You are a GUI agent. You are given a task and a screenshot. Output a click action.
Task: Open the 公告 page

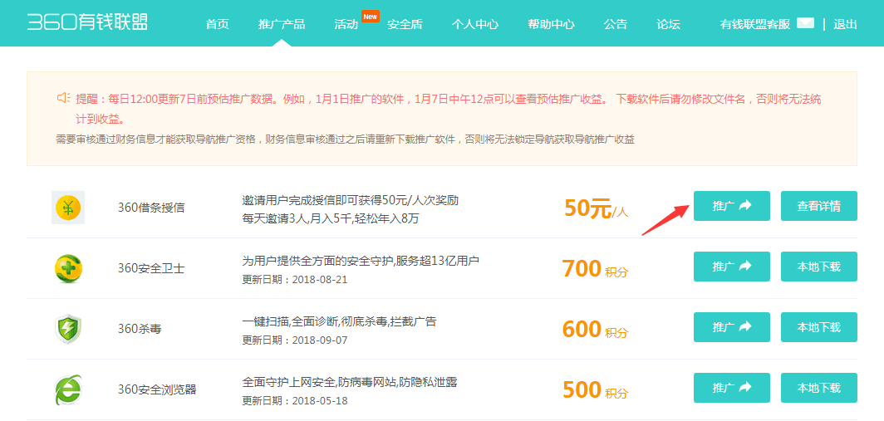pyautogui.click(x=615, y=24)
